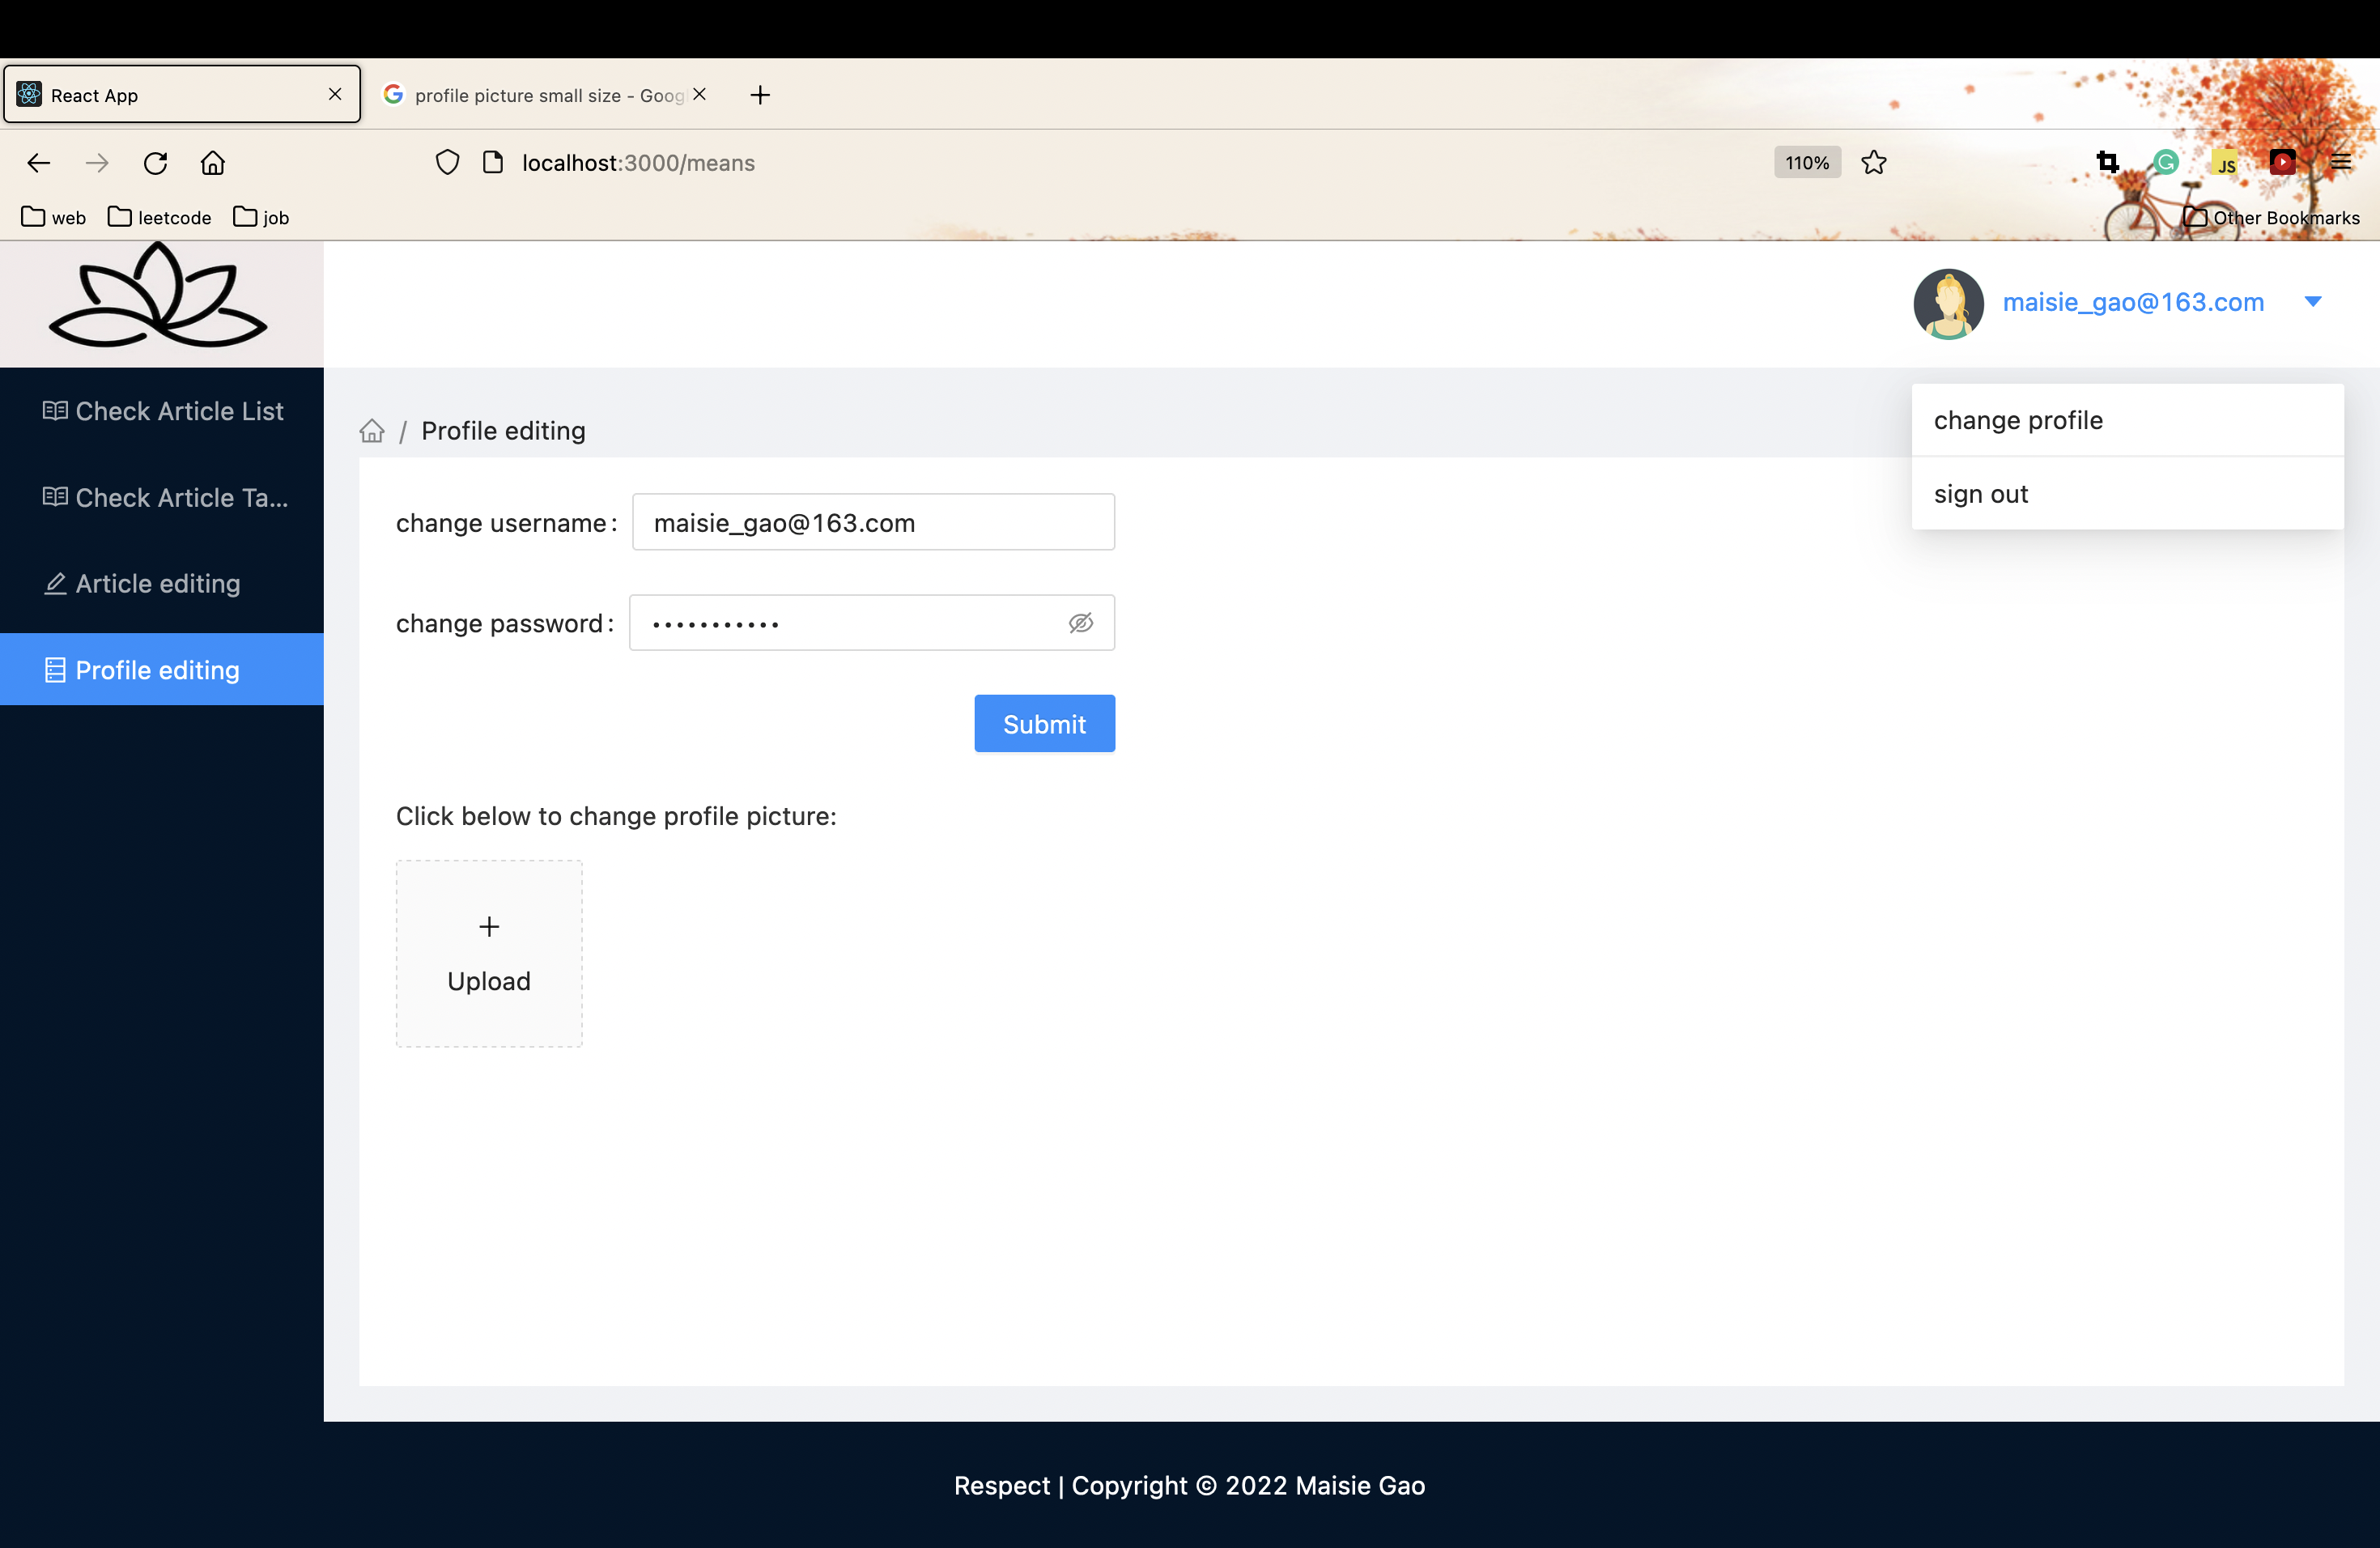Reload the page with the refresh icon
The width and height of the screenshot is (2380, 1548).
[x=155, y=162]
